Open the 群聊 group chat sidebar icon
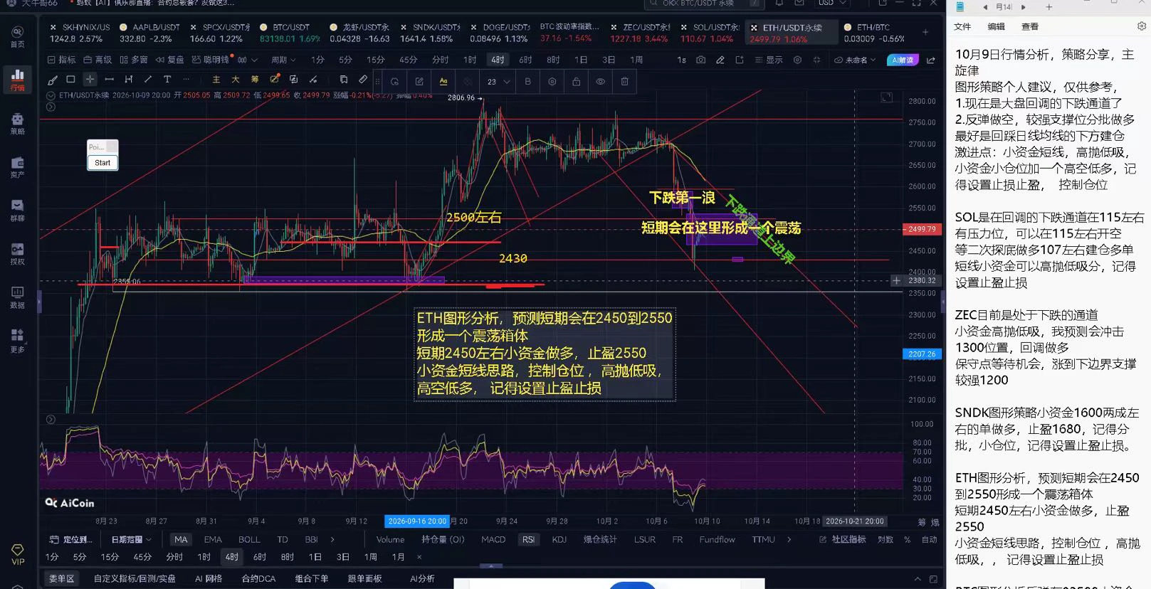This screenshot has width=1151, height=589. click(18, 210)
